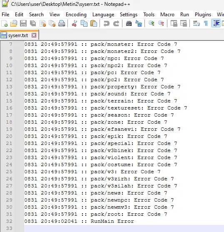Click the 'pack/npc: Error Code 7' line
The height and width of the screenshot is (232, 224).
tap(94, 58)
